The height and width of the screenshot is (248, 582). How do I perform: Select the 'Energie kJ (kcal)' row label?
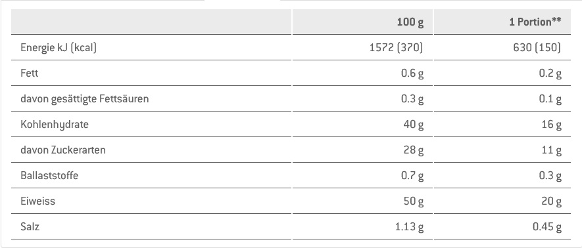(59, 48)
